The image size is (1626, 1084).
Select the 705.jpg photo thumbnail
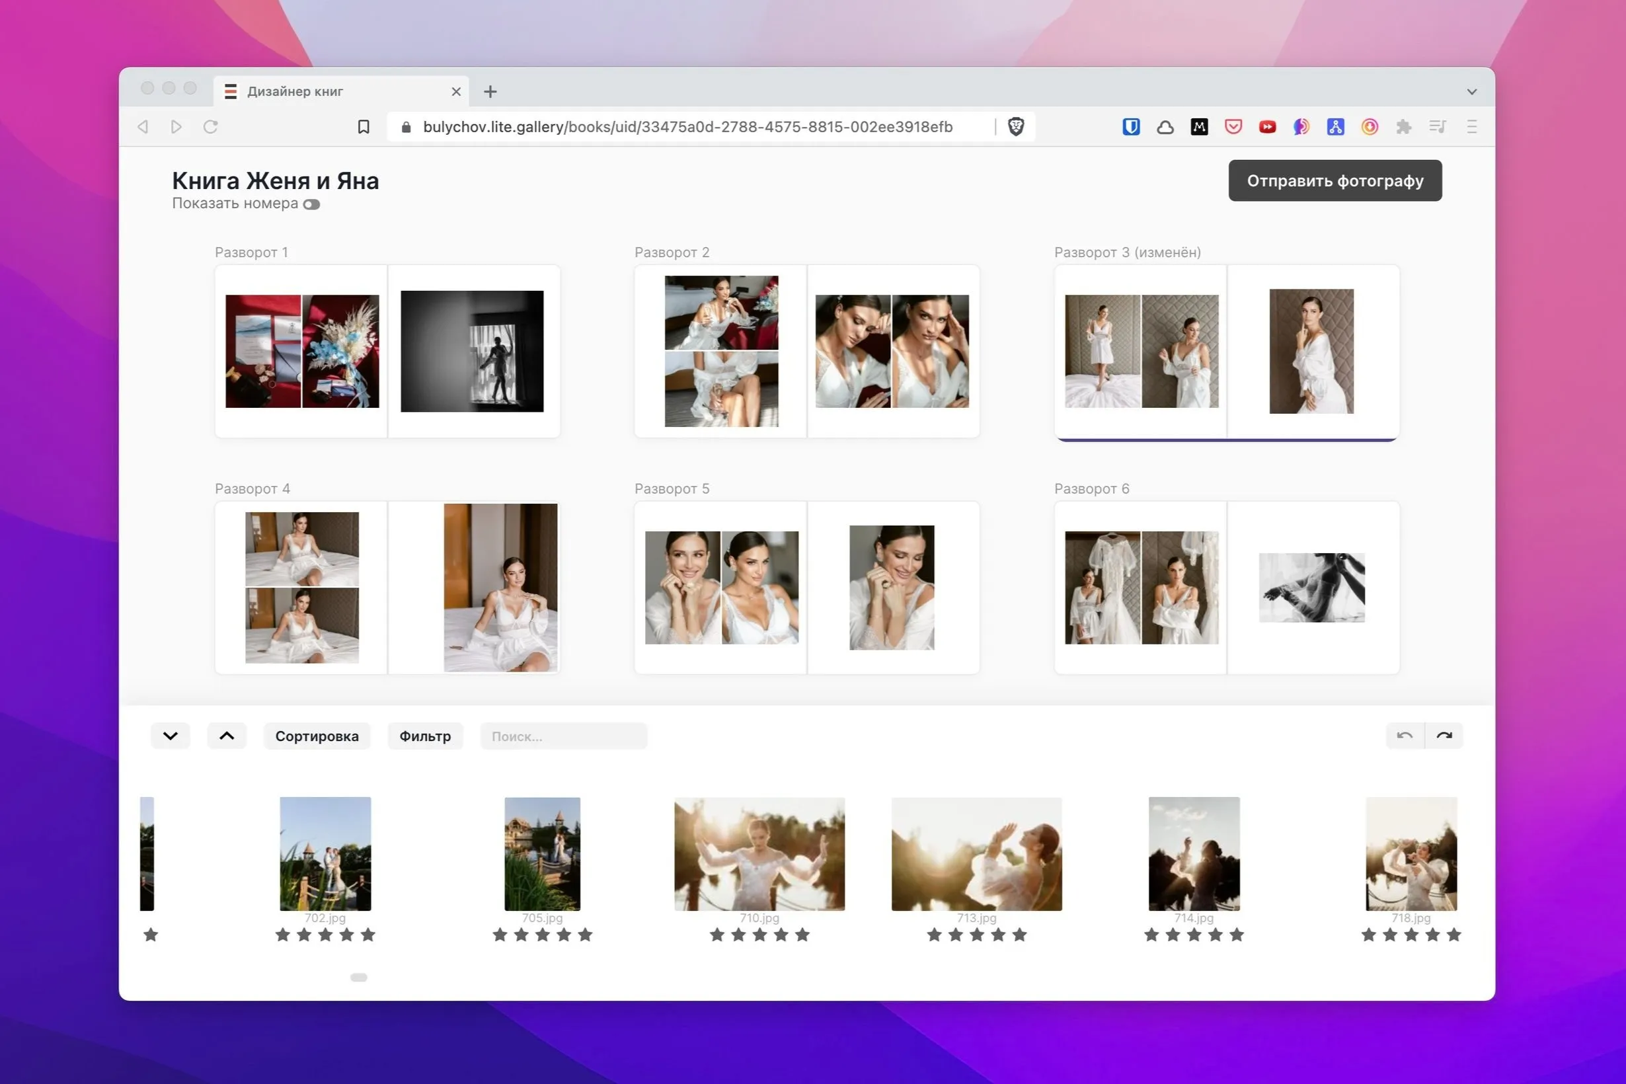(x=543, y=854)
